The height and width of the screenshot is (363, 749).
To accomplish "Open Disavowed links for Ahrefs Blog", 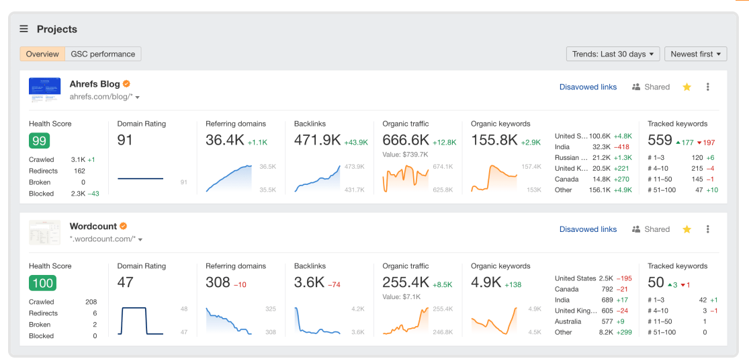I will [588, 87].
